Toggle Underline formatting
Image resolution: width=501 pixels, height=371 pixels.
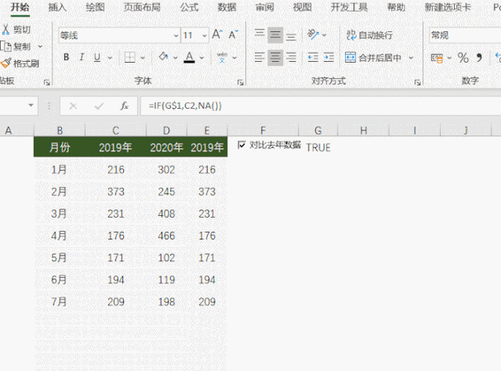pos(97,57)
